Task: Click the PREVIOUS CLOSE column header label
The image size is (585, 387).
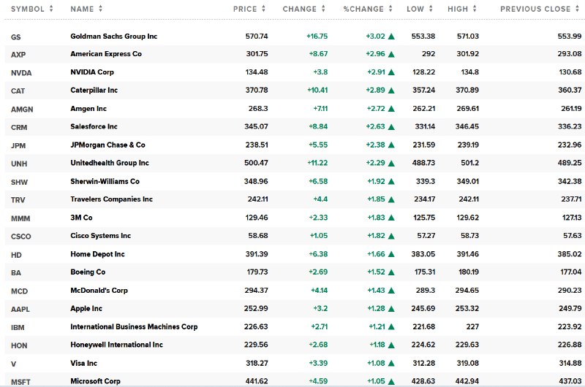Action: pyautogui.click(x=535, y=9)
